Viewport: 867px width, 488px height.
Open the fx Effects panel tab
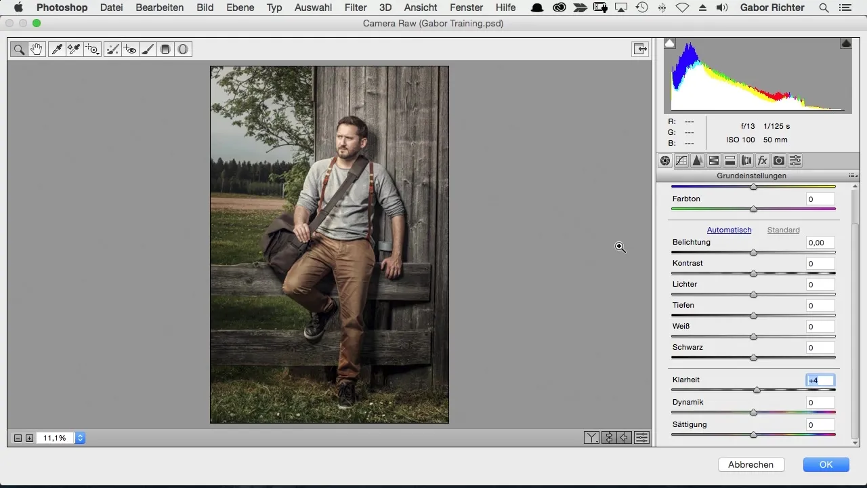763,161
